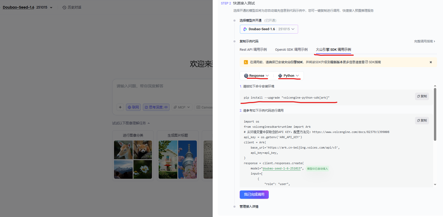Viewport: 443px width, 217px height.
Task: Click the volcengine docs URL in code
Action: click(351, 132)
